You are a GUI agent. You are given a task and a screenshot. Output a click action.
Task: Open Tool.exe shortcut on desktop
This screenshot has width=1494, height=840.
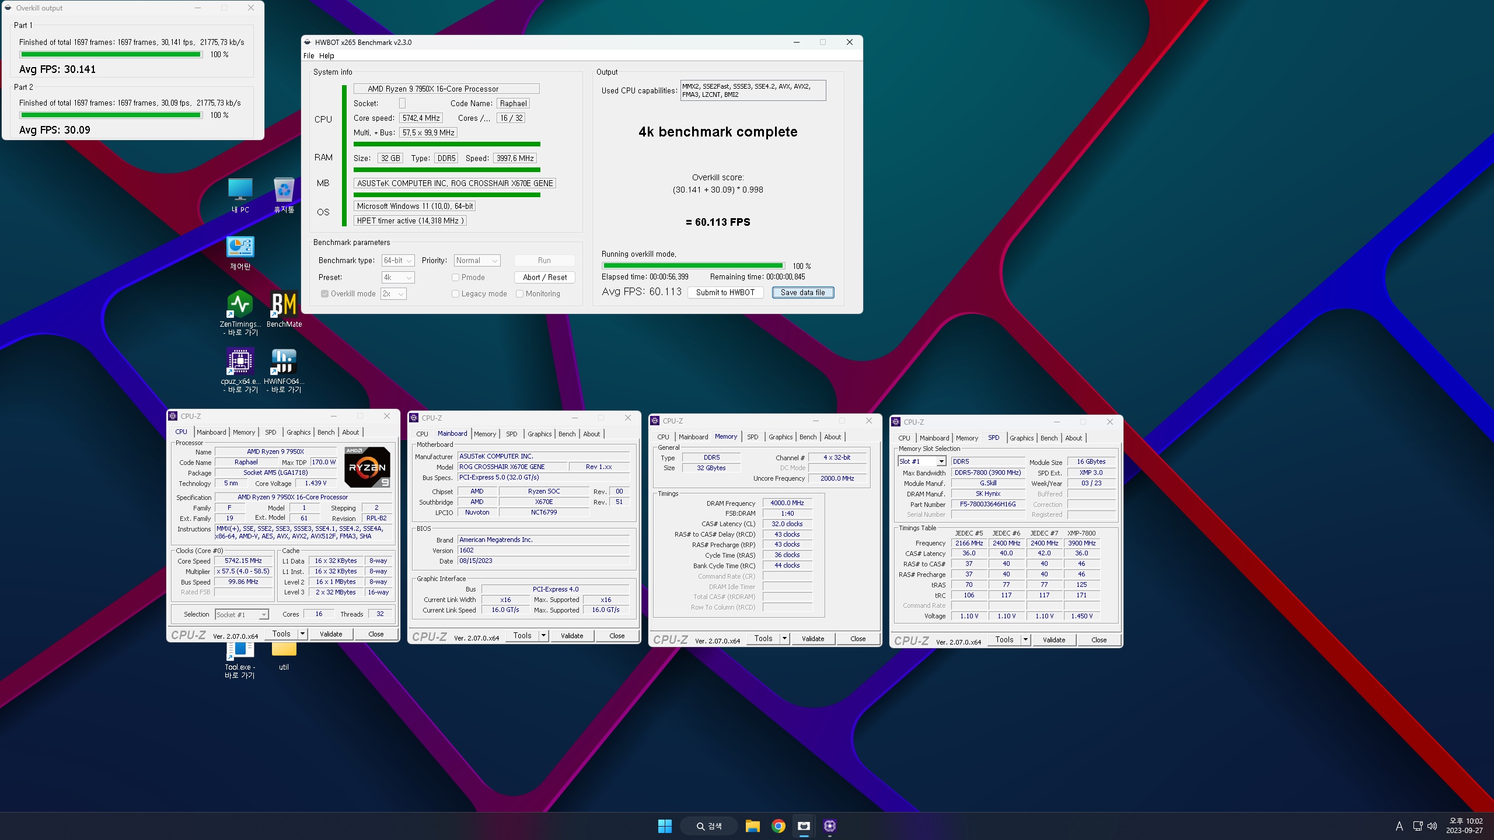pyautogui.click(x=240, y=660)
